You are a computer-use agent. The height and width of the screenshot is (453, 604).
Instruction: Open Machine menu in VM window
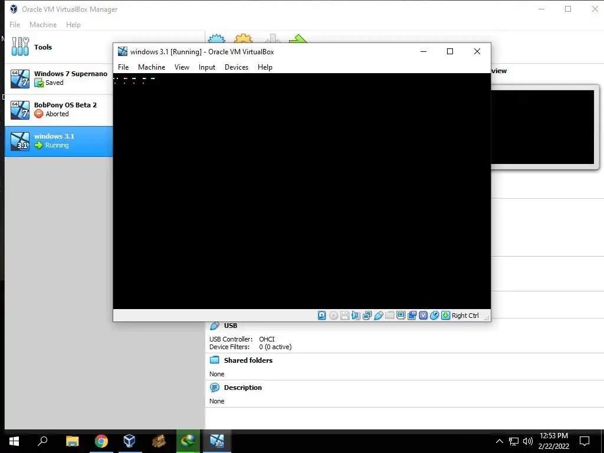152,67
